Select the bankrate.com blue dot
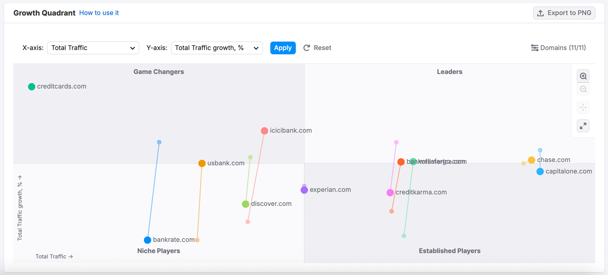This screenshot has width=608, height=275. click(147, 240)
